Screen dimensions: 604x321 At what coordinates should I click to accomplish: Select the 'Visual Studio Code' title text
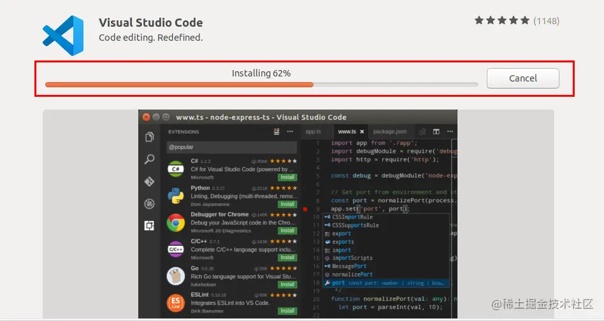click(x=150, y=23)
